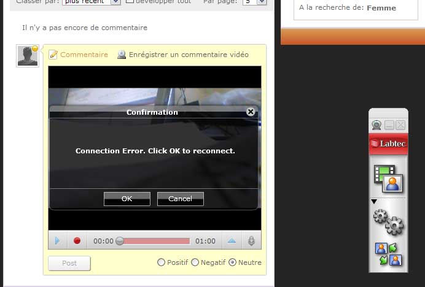Select the Negatif rating
The image size is (425, 287).
pyautogui.click(x=195, y=262)
